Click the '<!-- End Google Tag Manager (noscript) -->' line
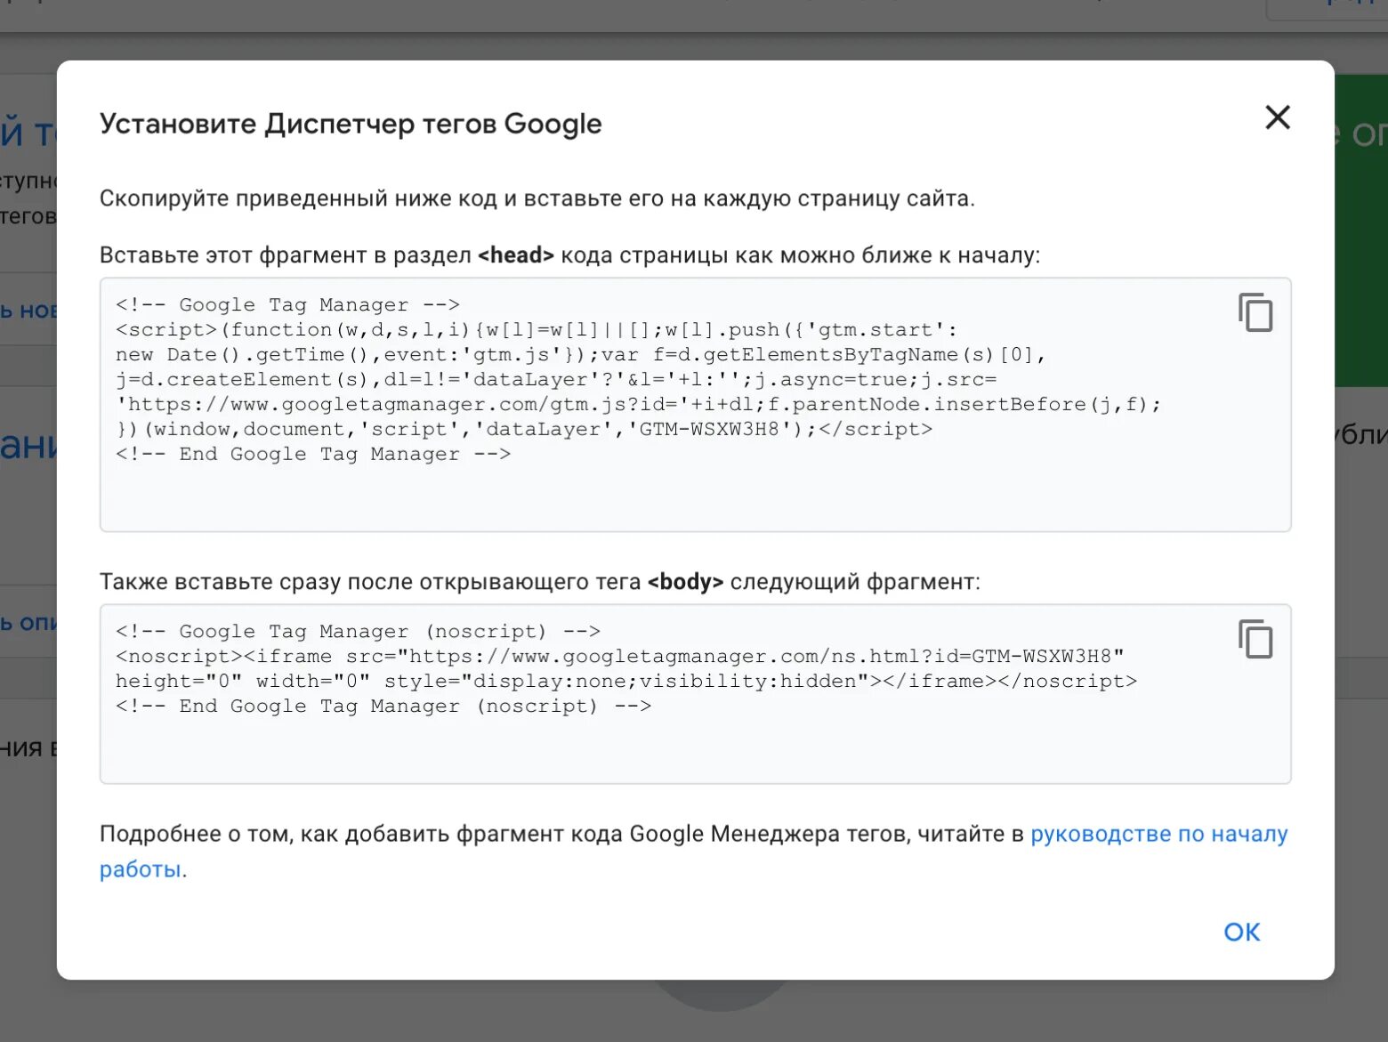The image size is (1388, 1042). 383,707
